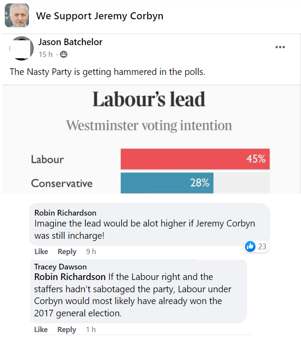The height and width of the screenshot is (340, 301).
Task: Like Robin Richardson's comment
Action: [x=41, y=251]
